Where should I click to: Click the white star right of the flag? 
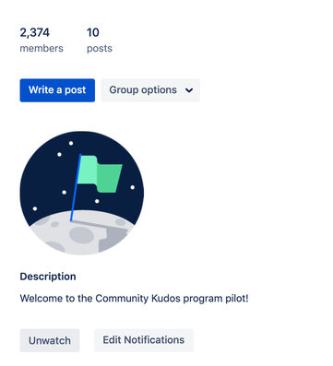pos(133,187)
